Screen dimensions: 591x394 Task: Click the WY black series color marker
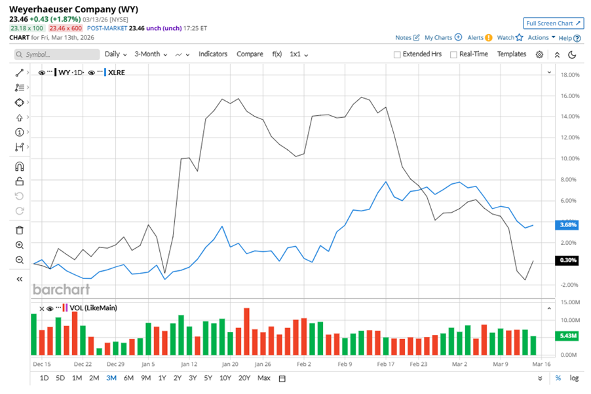(56, 73)
